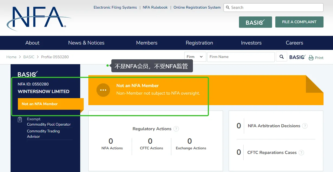This screenshot has height=172, width=333.
Task: Click the File a Complaint button
Action: click(299, 22)
